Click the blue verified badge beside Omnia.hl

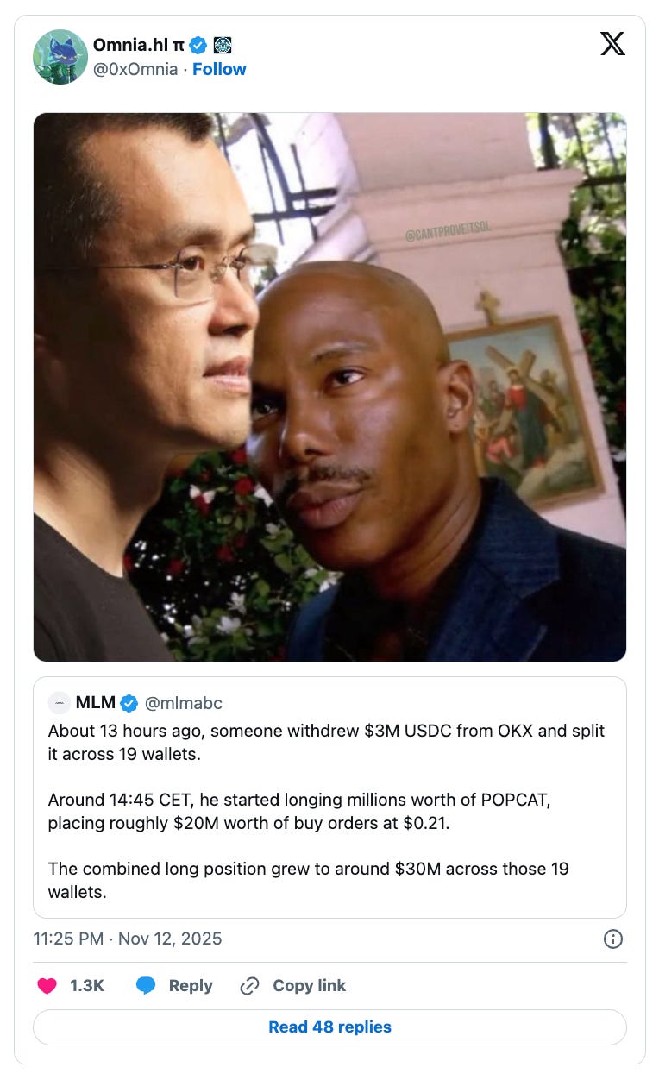tap(198, 45)
